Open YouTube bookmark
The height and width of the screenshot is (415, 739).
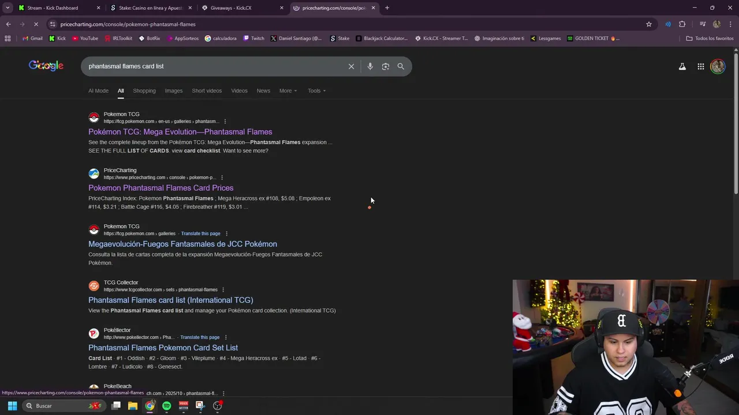point(85,39)
